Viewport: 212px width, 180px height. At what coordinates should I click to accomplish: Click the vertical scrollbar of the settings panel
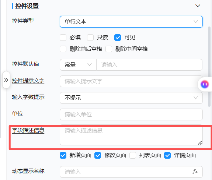[209, 67]
